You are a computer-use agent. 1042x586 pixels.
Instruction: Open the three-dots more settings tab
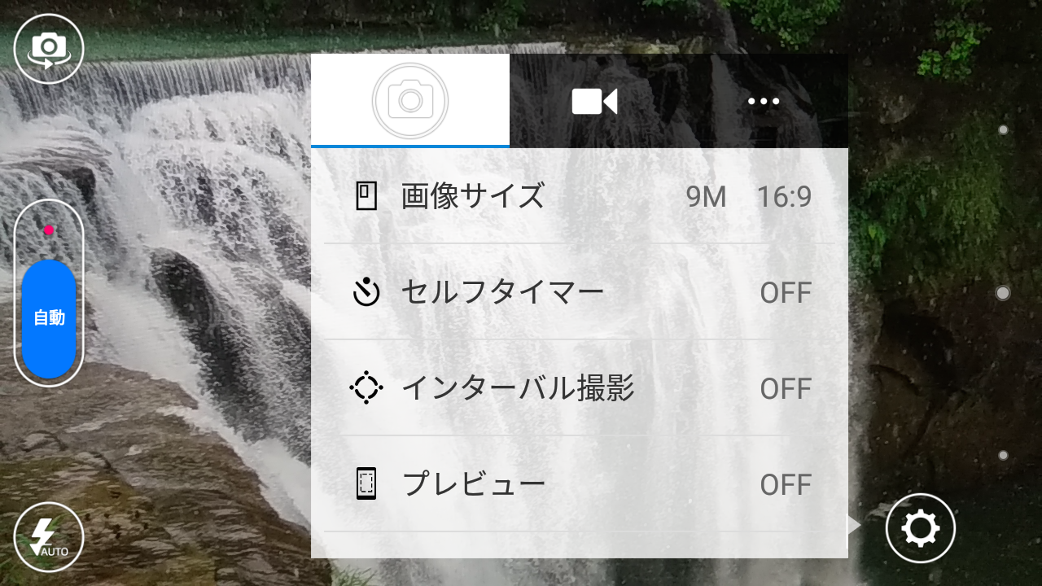[x=763, y=101]
